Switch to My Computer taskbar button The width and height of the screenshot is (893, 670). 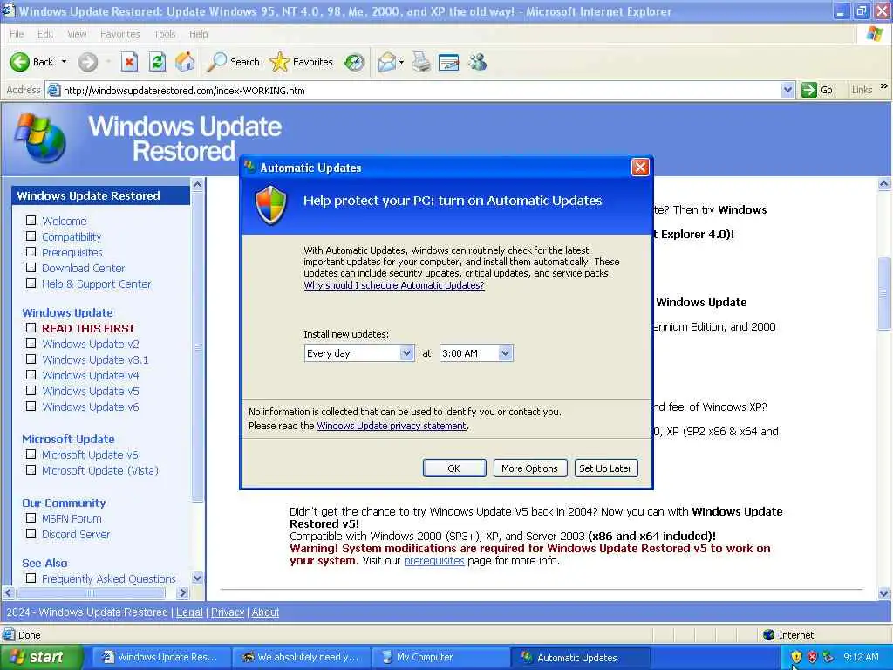click(440, 657)
